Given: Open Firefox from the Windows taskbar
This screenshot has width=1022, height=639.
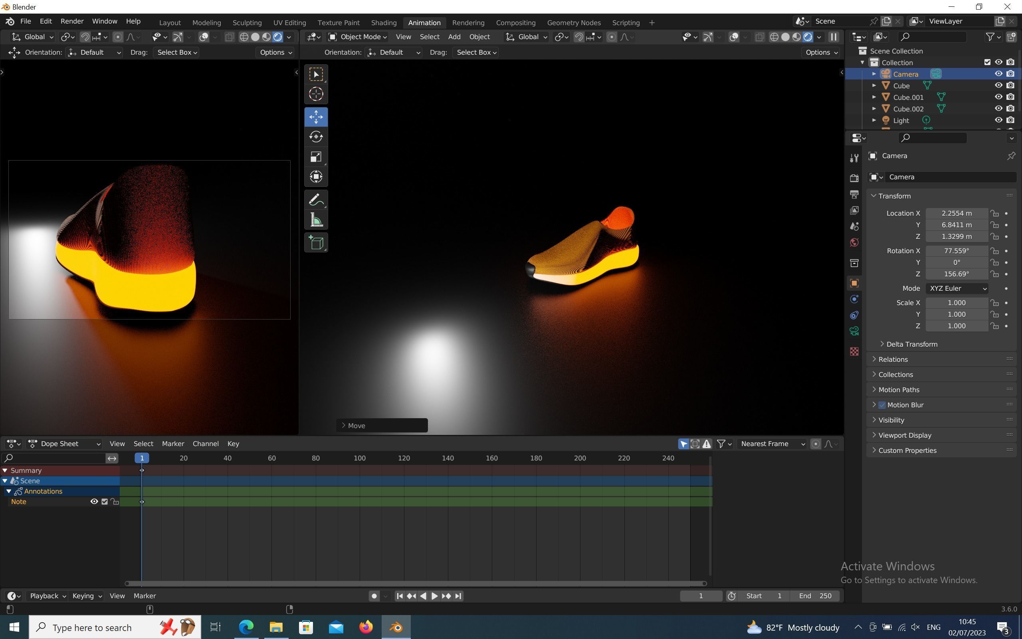Looking at the screenshot, I should (x=366, y=627).
